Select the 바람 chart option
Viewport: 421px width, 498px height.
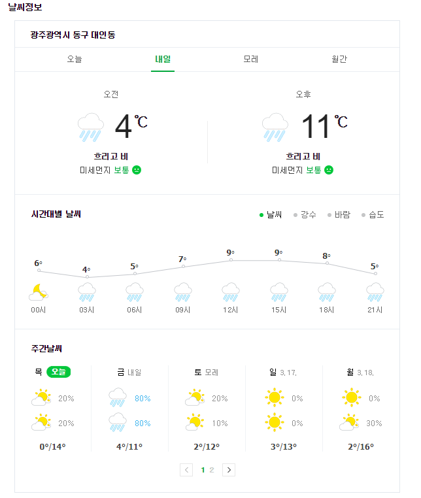[x=339, y=214]
